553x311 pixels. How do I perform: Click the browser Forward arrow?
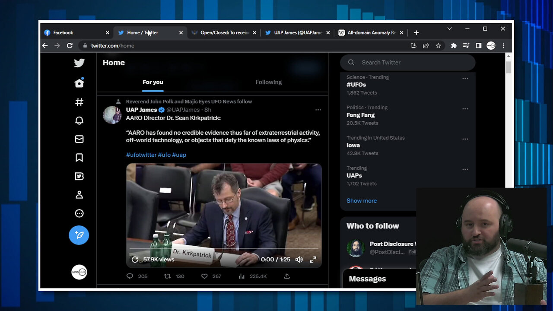[x=57, y=45]
